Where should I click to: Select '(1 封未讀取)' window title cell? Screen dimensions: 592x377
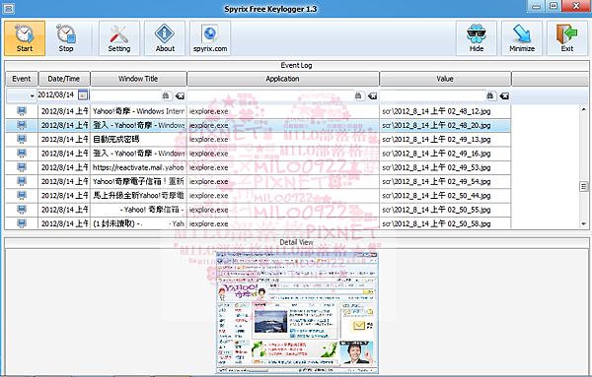tap(138, 223)
